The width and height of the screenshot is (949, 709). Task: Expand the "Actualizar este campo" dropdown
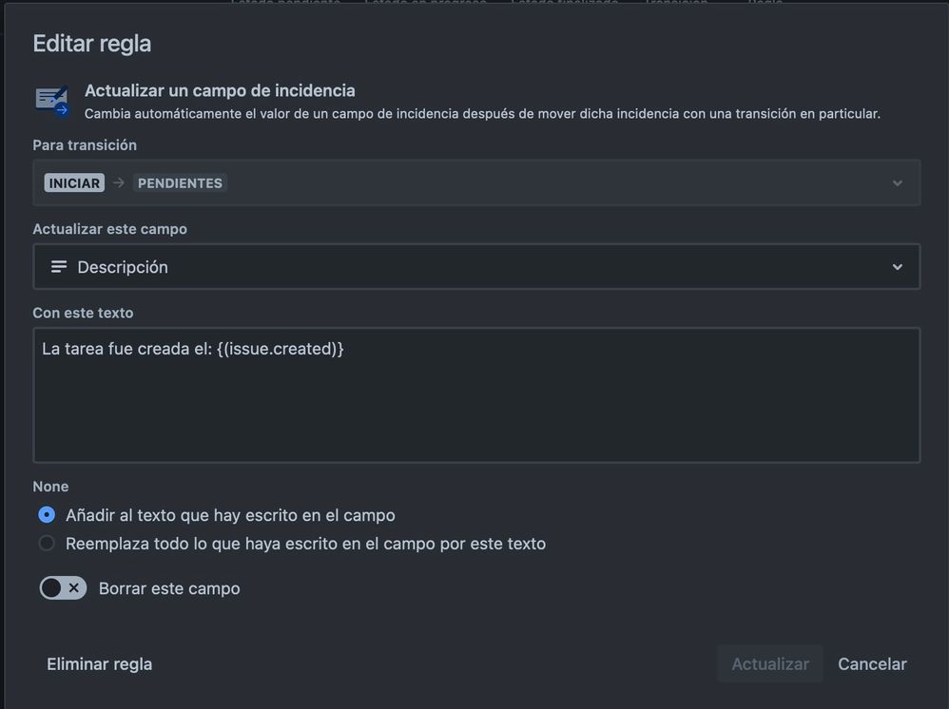475,267
